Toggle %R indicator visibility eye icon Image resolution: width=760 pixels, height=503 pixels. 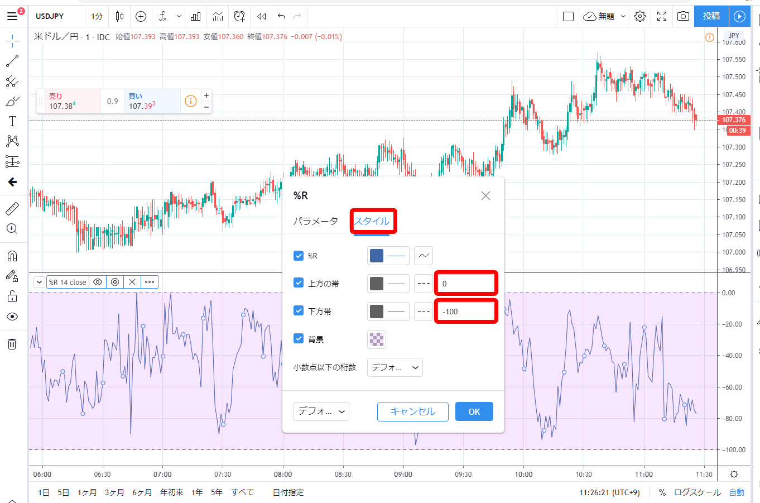(98, 282)
